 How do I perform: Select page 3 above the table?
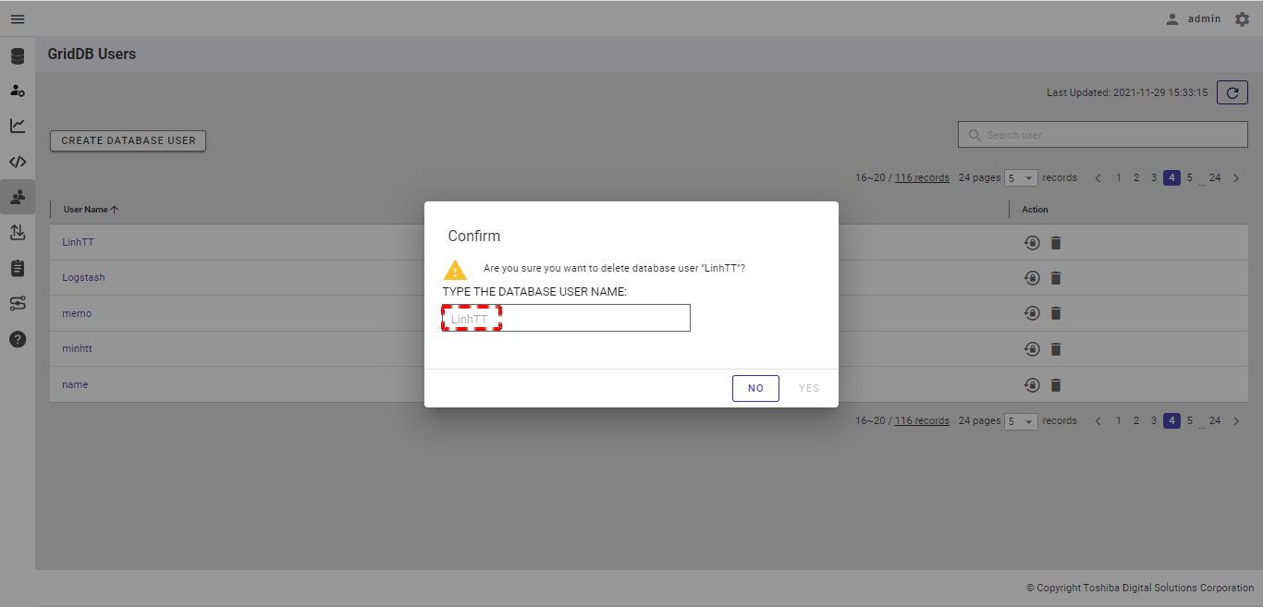point(1154,178)
